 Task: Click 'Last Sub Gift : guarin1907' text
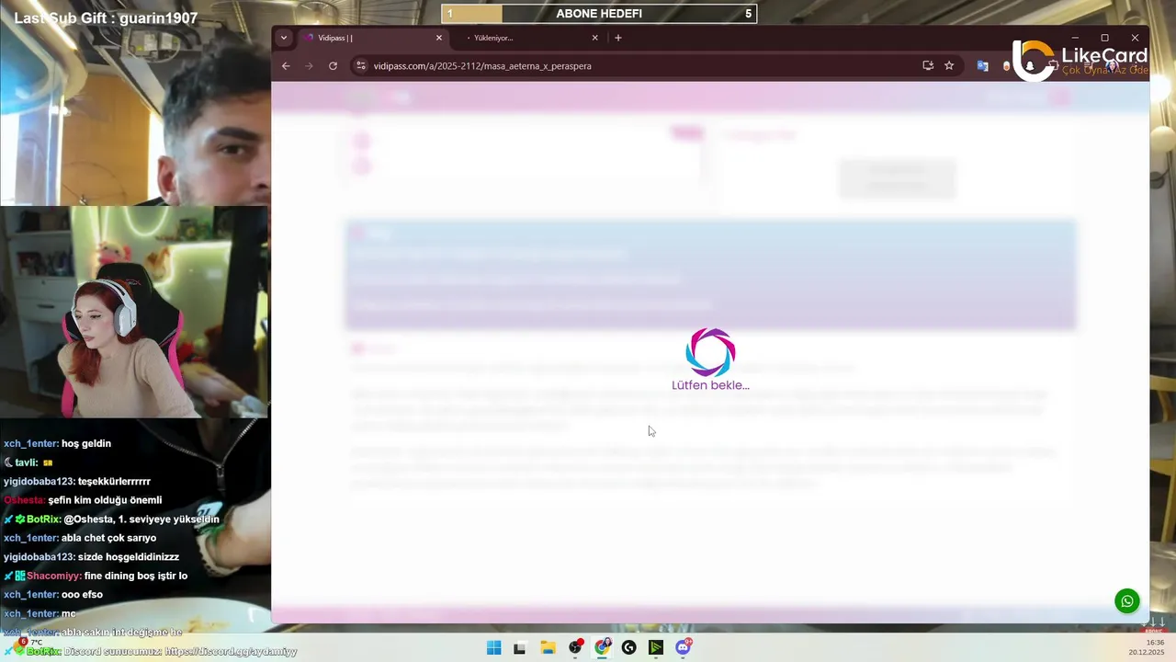[106, 17]
